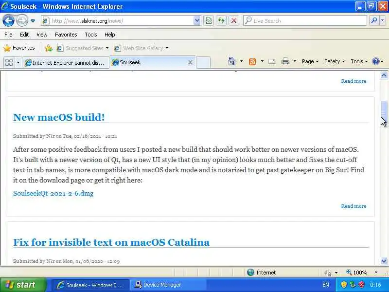Open a new blank tab
The image size is (389, 292).
coord(203,62)
